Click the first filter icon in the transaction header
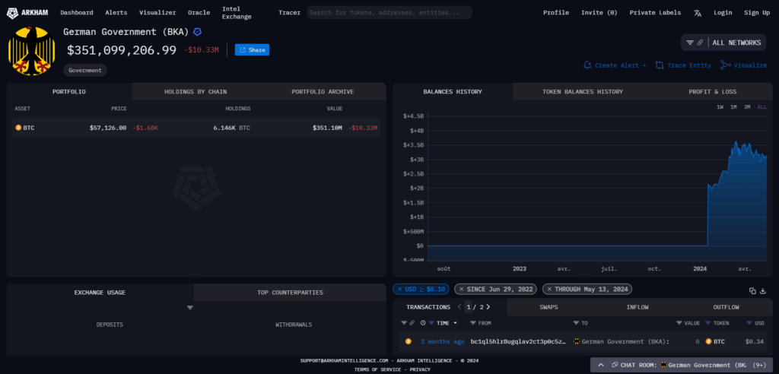 [x=404, y=323]
